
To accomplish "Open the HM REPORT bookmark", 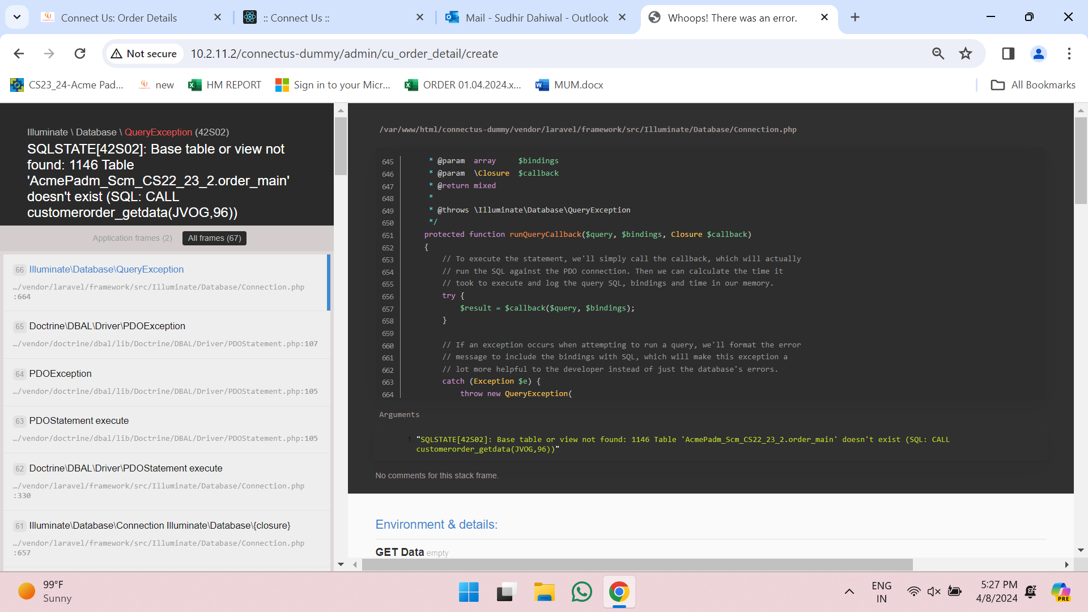I will 225,85.
